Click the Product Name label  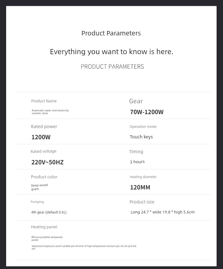(x=44, y=101)
